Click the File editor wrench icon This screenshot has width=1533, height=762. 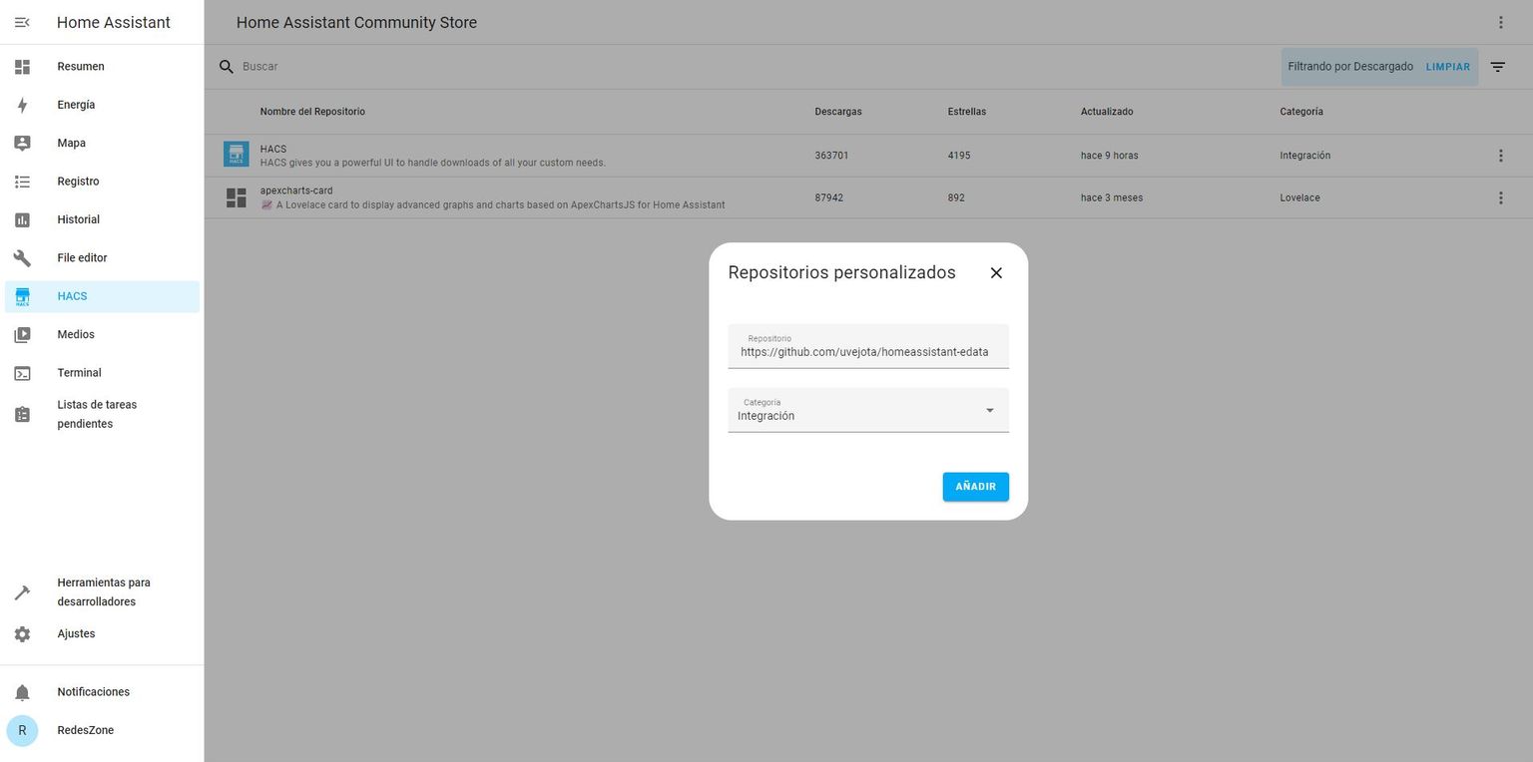pyautogui.click(x=22, y=258)
